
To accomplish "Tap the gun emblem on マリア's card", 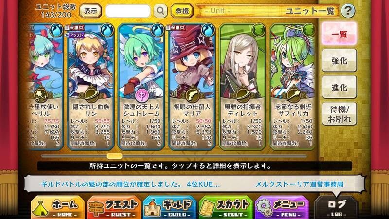I will click(192, 95).
